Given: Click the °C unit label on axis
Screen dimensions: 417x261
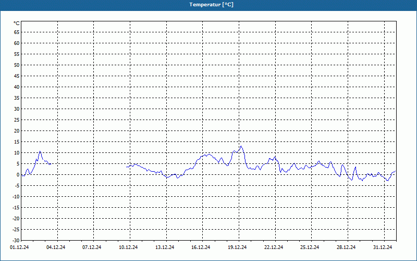Looking at the screenshot, I should coord(17,23).
